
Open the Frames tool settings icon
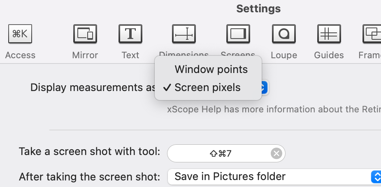click(x=372, y=34)
